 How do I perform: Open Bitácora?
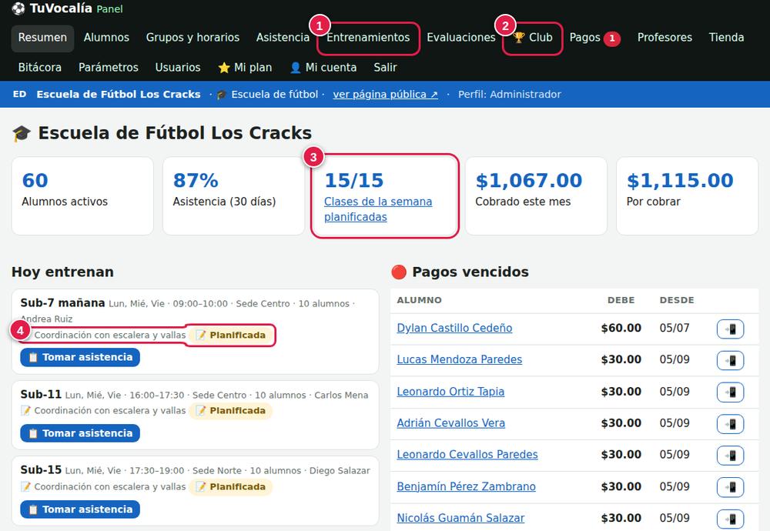point(40,67)
